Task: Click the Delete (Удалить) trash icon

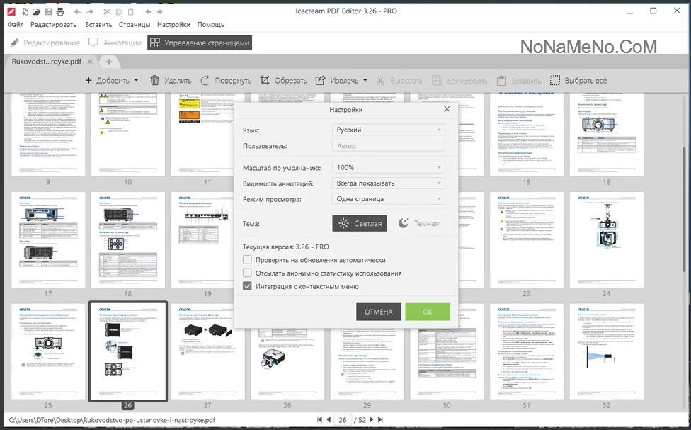Action: (155, 81)
